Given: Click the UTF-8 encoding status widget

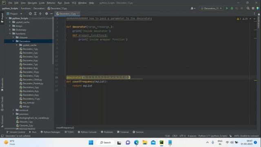Looking at the screenshot, I should click(182, 136).
